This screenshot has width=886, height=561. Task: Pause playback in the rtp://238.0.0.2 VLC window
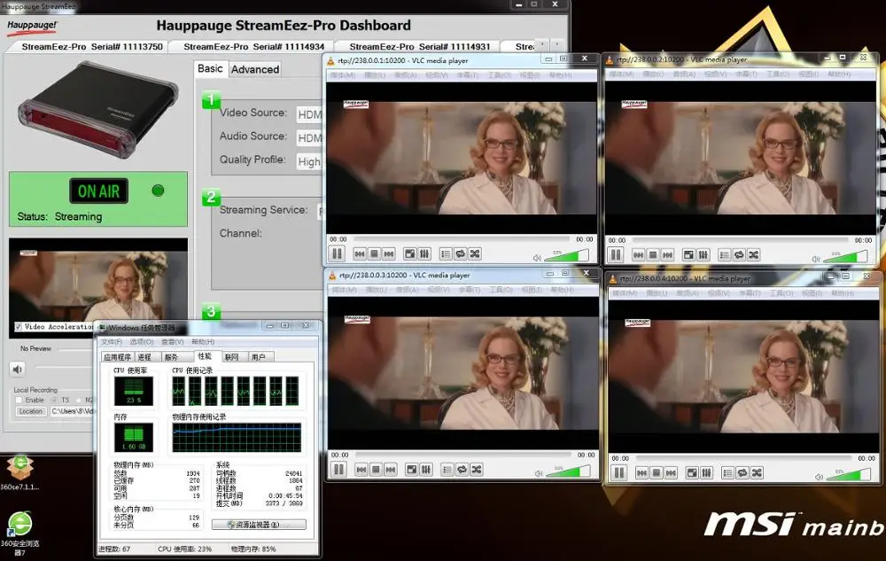click(616, 254)
